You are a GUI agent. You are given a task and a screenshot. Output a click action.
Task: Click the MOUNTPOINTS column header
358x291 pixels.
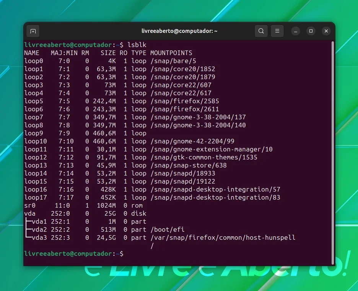pyautogui.click(x=171, y=53)
